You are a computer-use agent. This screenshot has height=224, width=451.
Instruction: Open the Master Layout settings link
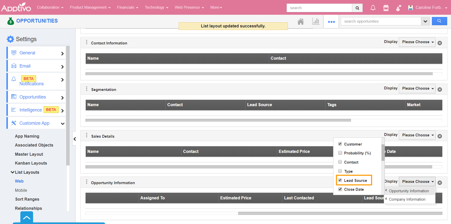29,154
